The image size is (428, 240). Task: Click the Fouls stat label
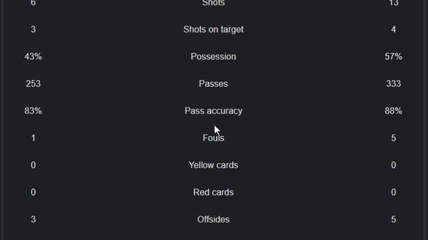pos(213,138)
